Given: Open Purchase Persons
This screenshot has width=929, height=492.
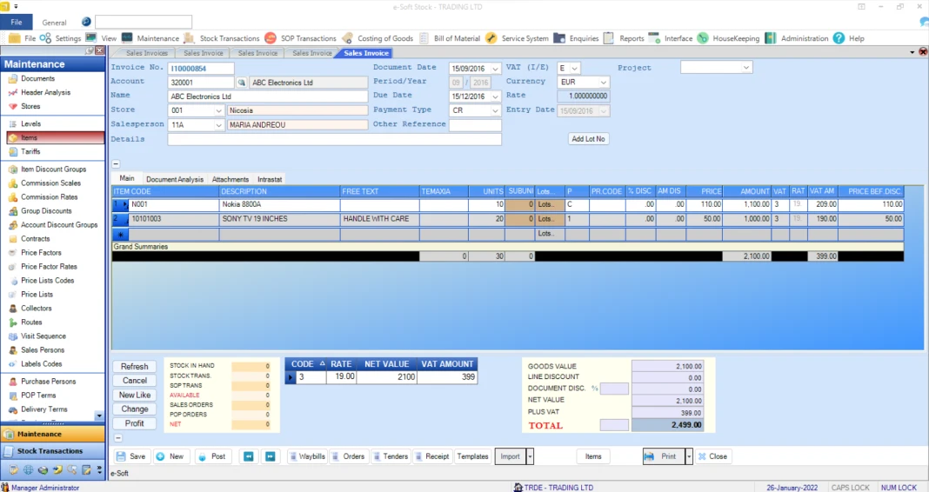Looking at the screenshot, I should [48, 382].
